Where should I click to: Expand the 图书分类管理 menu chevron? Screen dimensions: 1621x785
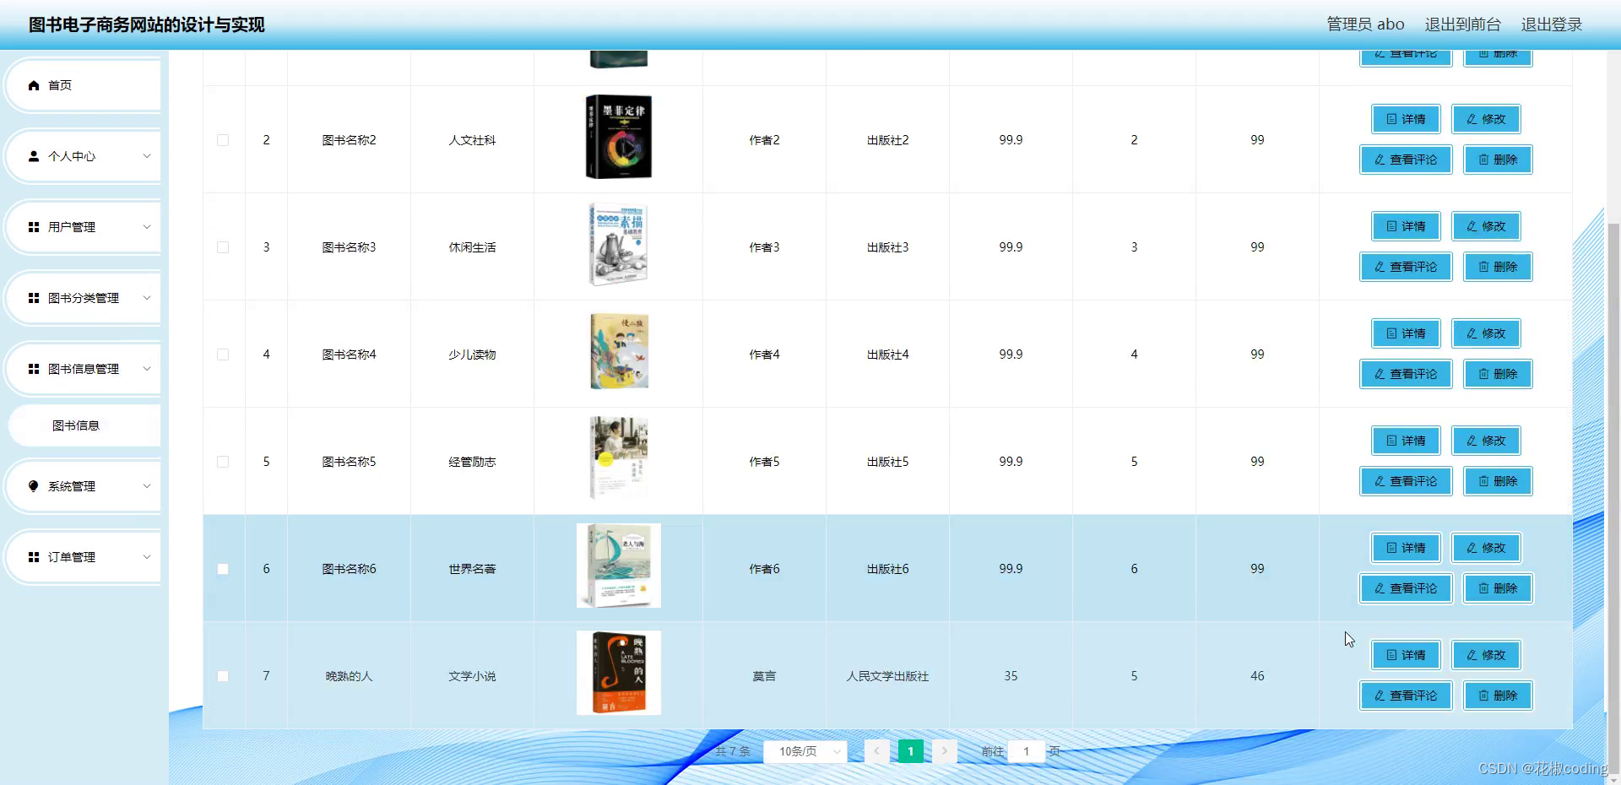[147, 298]
